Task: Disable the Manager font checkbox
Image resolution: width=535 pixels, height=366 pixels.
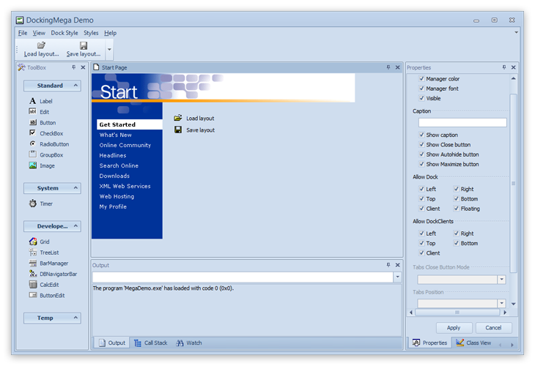Action: 421,89
